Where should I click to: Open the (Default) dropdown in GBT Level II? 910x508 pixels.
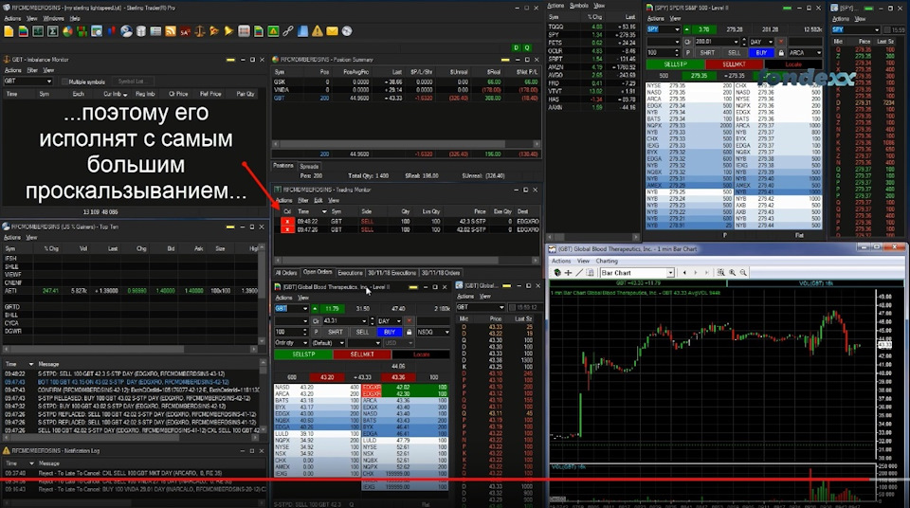point(341,343)
